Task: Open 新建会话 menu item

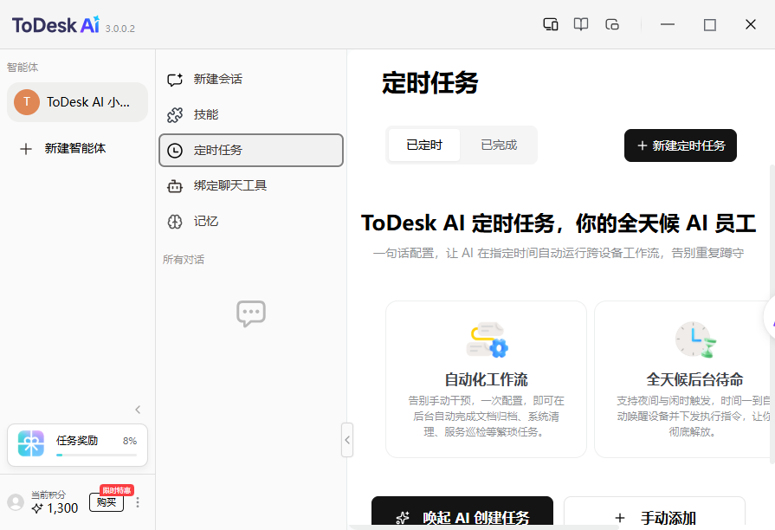Action: click(251, 79)
